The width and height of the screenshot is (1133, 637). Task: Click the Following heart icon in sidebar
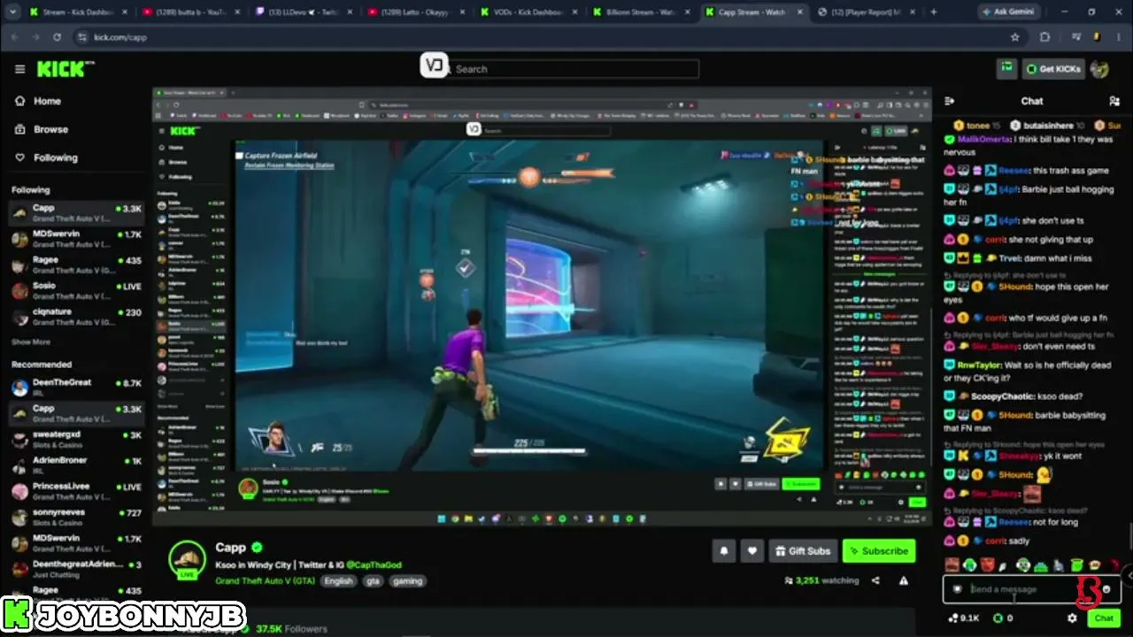pyautogui.click(x=19, y=157)
